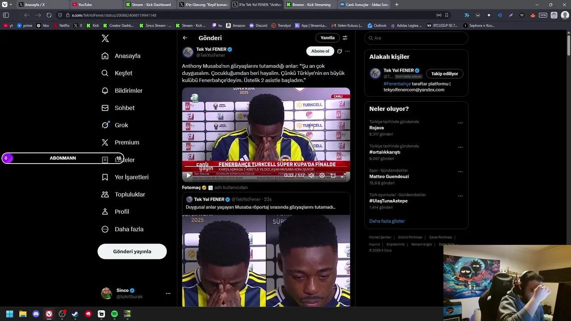Open Hizmet Şartları footer link
Viewport: 571px width, 321px height.
380,237
